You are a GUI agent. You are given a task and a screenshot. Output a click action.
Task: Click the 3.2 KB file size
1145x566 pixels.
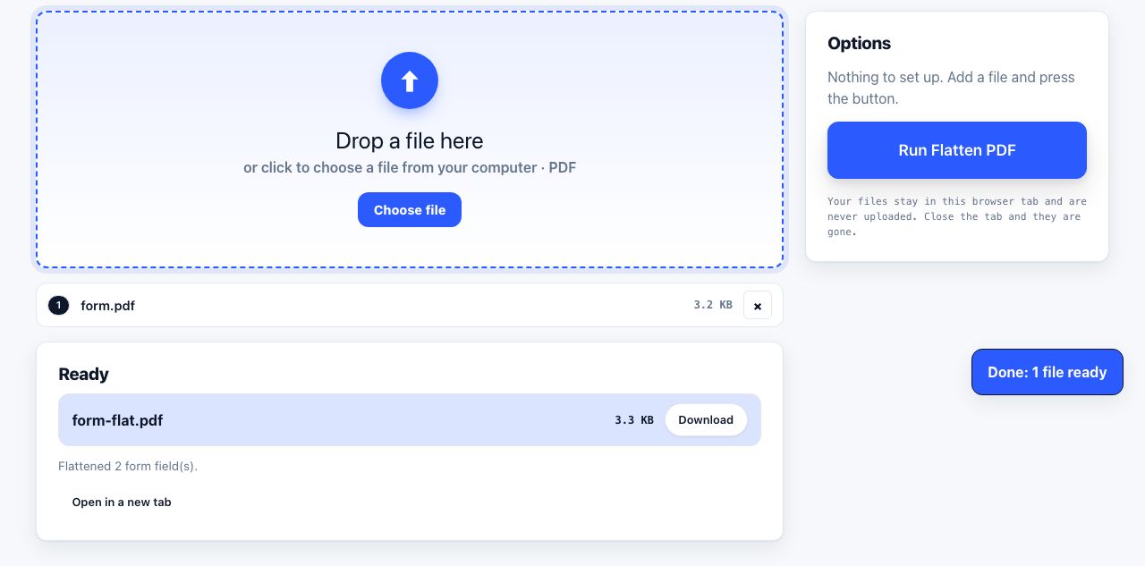tap(713, 305)
